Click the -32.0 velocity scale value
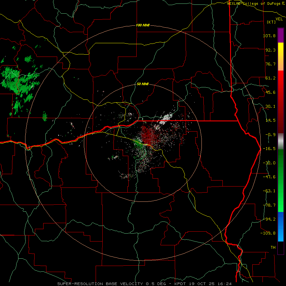Image resolution: width=286 pixels, height=286 pixels. 269,163
